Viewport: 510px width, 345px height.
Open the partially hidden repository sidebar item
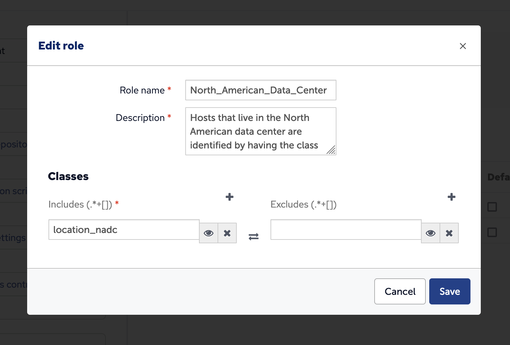point(13,144)
